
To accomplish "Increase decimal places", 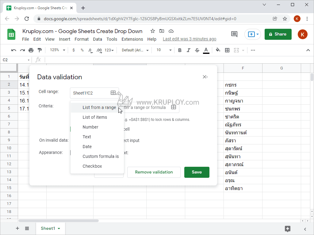I will click(99, 50).
